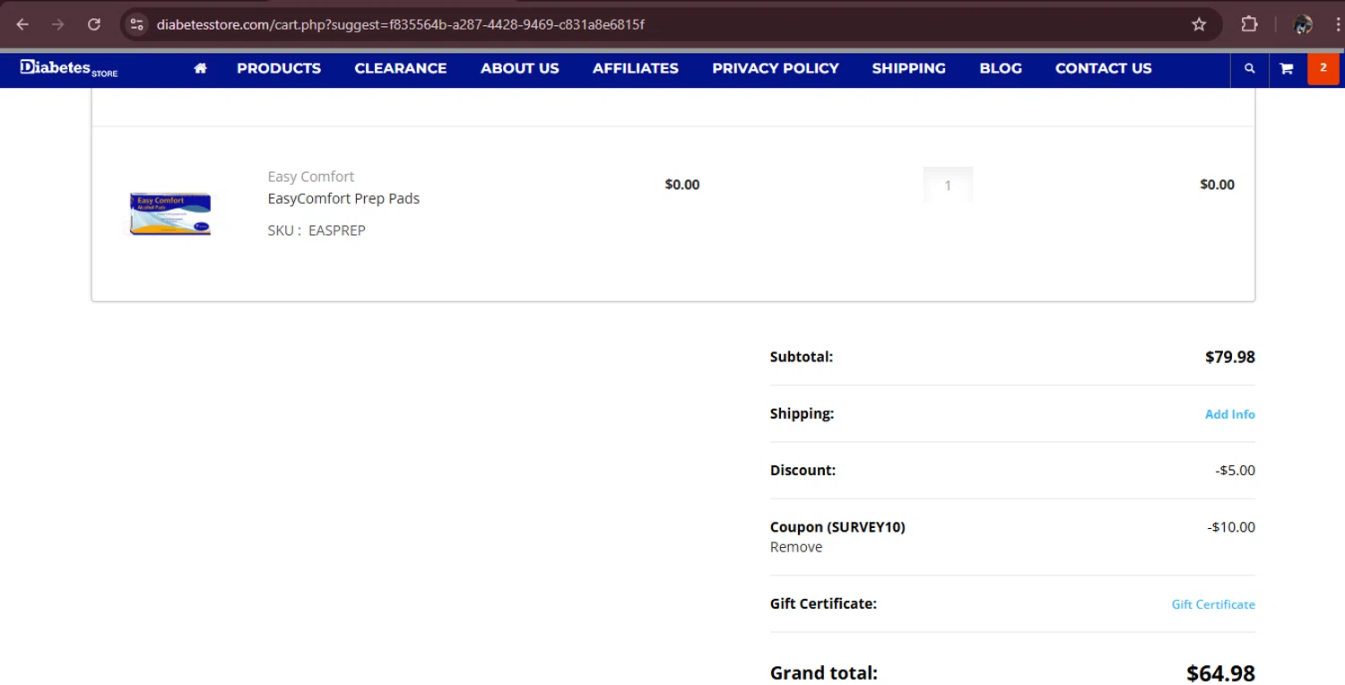Viewport: 1345px width, 685px height.
Task: Click the Subtotal: label
Action: point(802,357)
